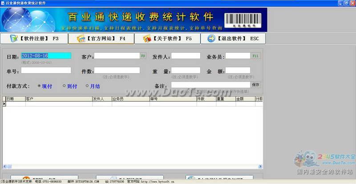Click the 备注 remarks input field

coord(210,85)
